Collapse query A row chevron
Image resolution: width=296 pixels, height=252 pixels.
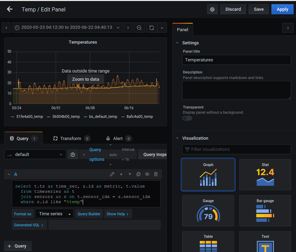point(9,174)
